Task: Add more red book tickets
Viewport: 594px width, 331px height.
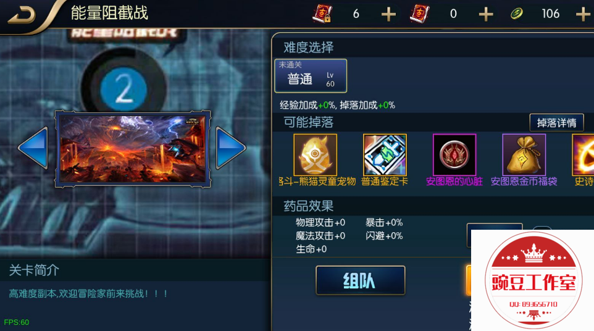Action: click(486, 14)
